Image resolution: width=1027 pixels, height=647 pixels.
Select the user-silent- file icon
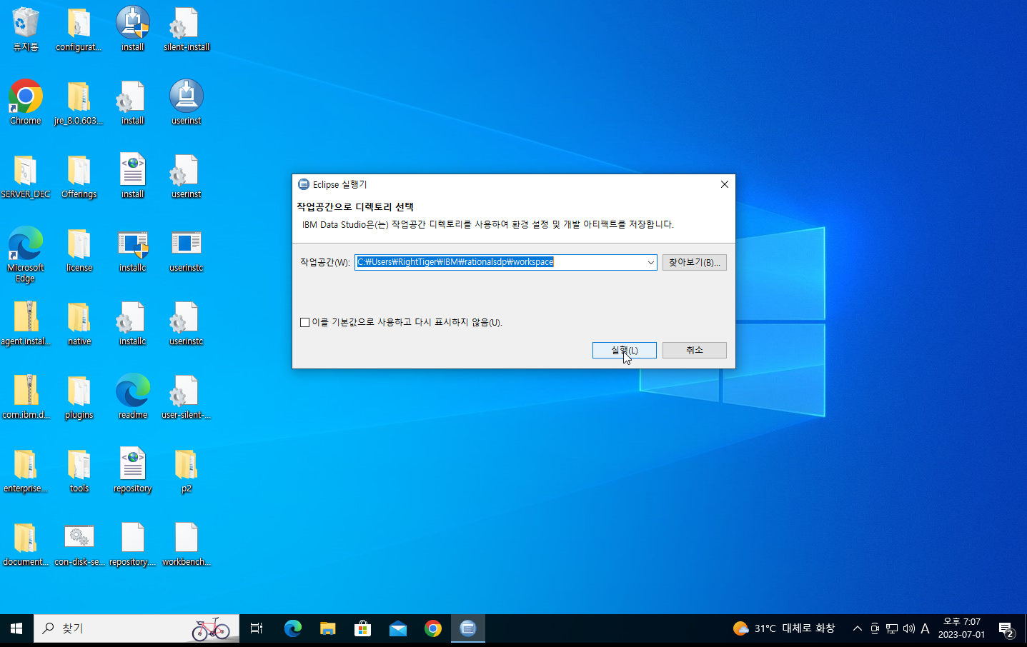pyautogui.click(x=187, y=397)
